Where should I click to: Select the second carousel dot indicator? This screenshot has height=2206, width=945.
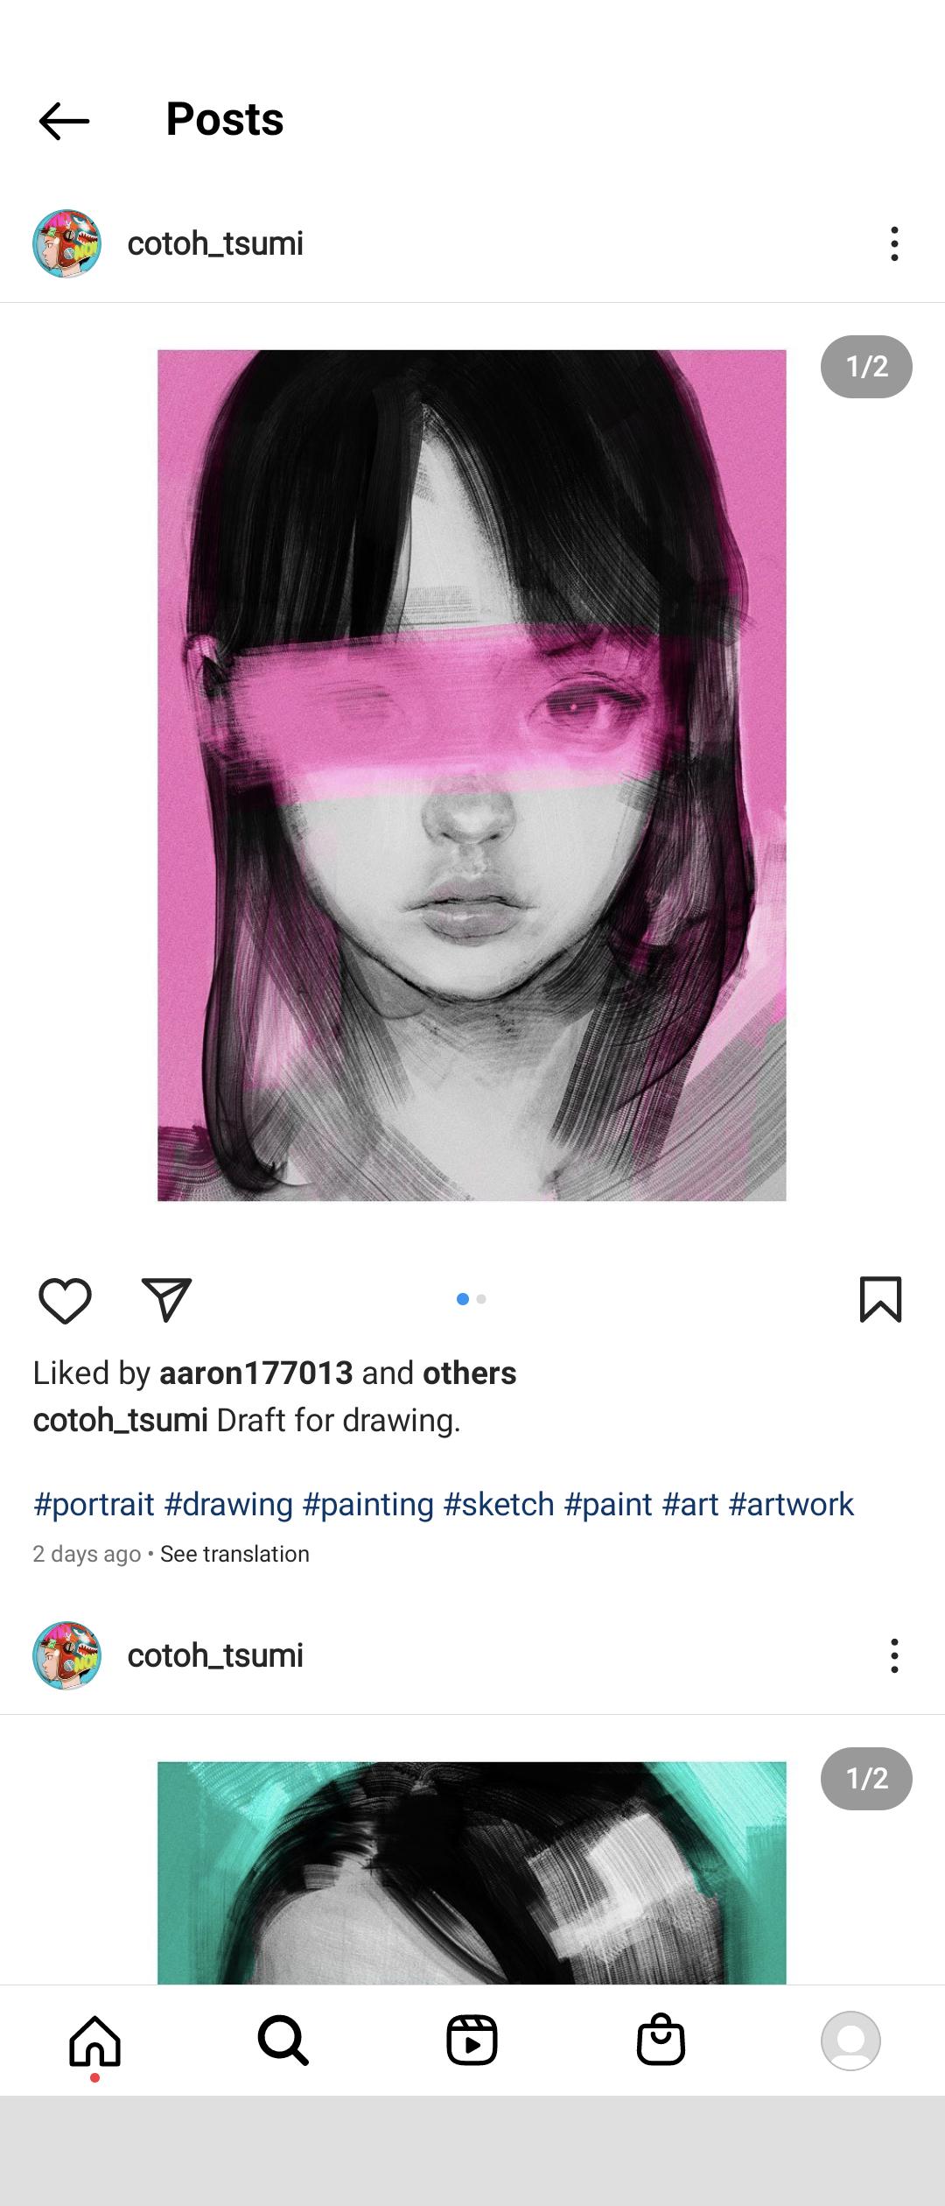[481, 1299]
